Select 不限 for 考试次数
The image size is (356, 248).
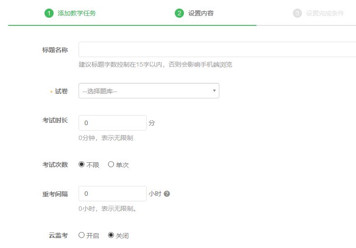[82, 165]
